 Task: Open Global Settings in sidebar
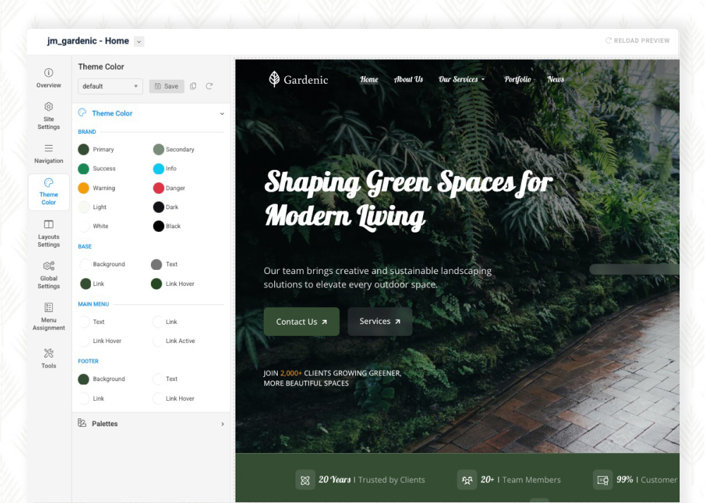point(49,275)
